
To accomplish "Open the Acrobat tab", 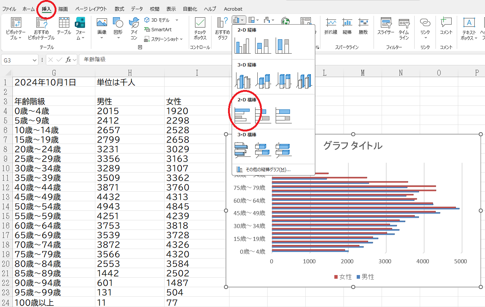I will 232,9.
